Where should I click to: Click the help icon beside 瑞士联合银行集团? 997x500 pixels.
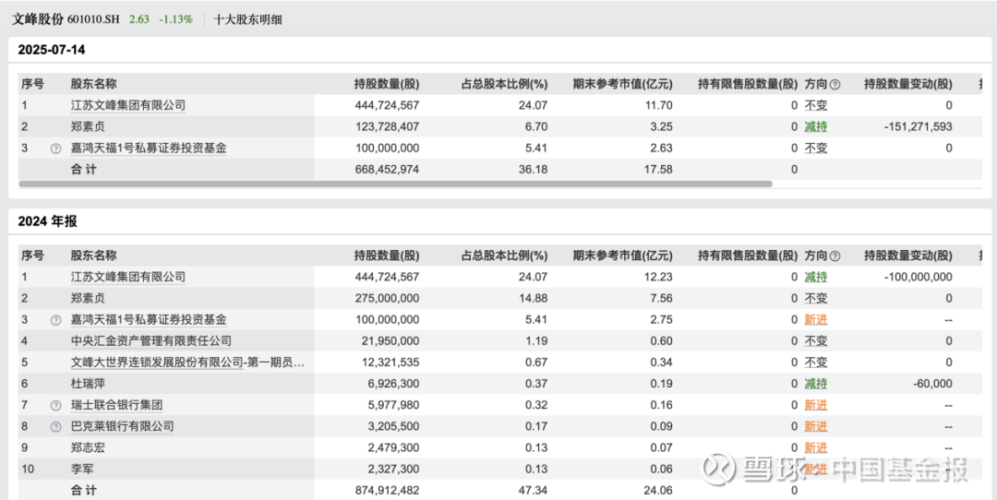[x=56, y=405]
